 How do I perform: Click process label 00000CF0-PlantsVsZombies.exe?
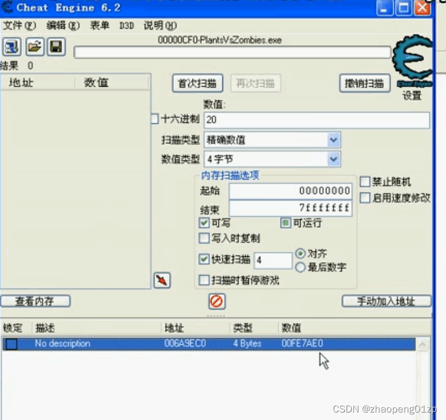220,40
